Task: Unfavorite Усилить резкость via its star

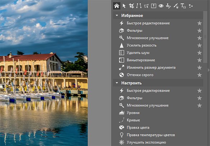Action: [x=200, y=45]
